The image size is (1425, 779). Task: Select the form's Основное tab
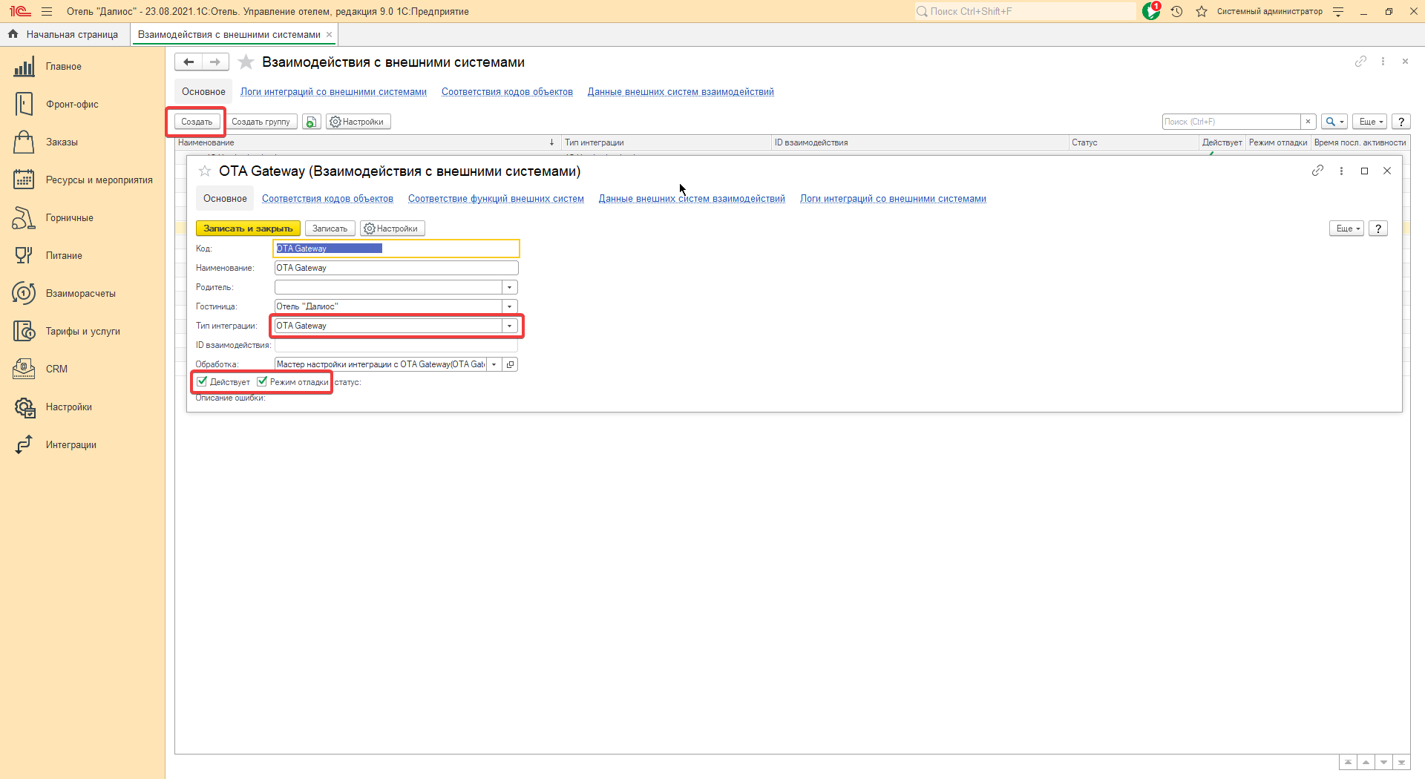(x=225, y=199)
